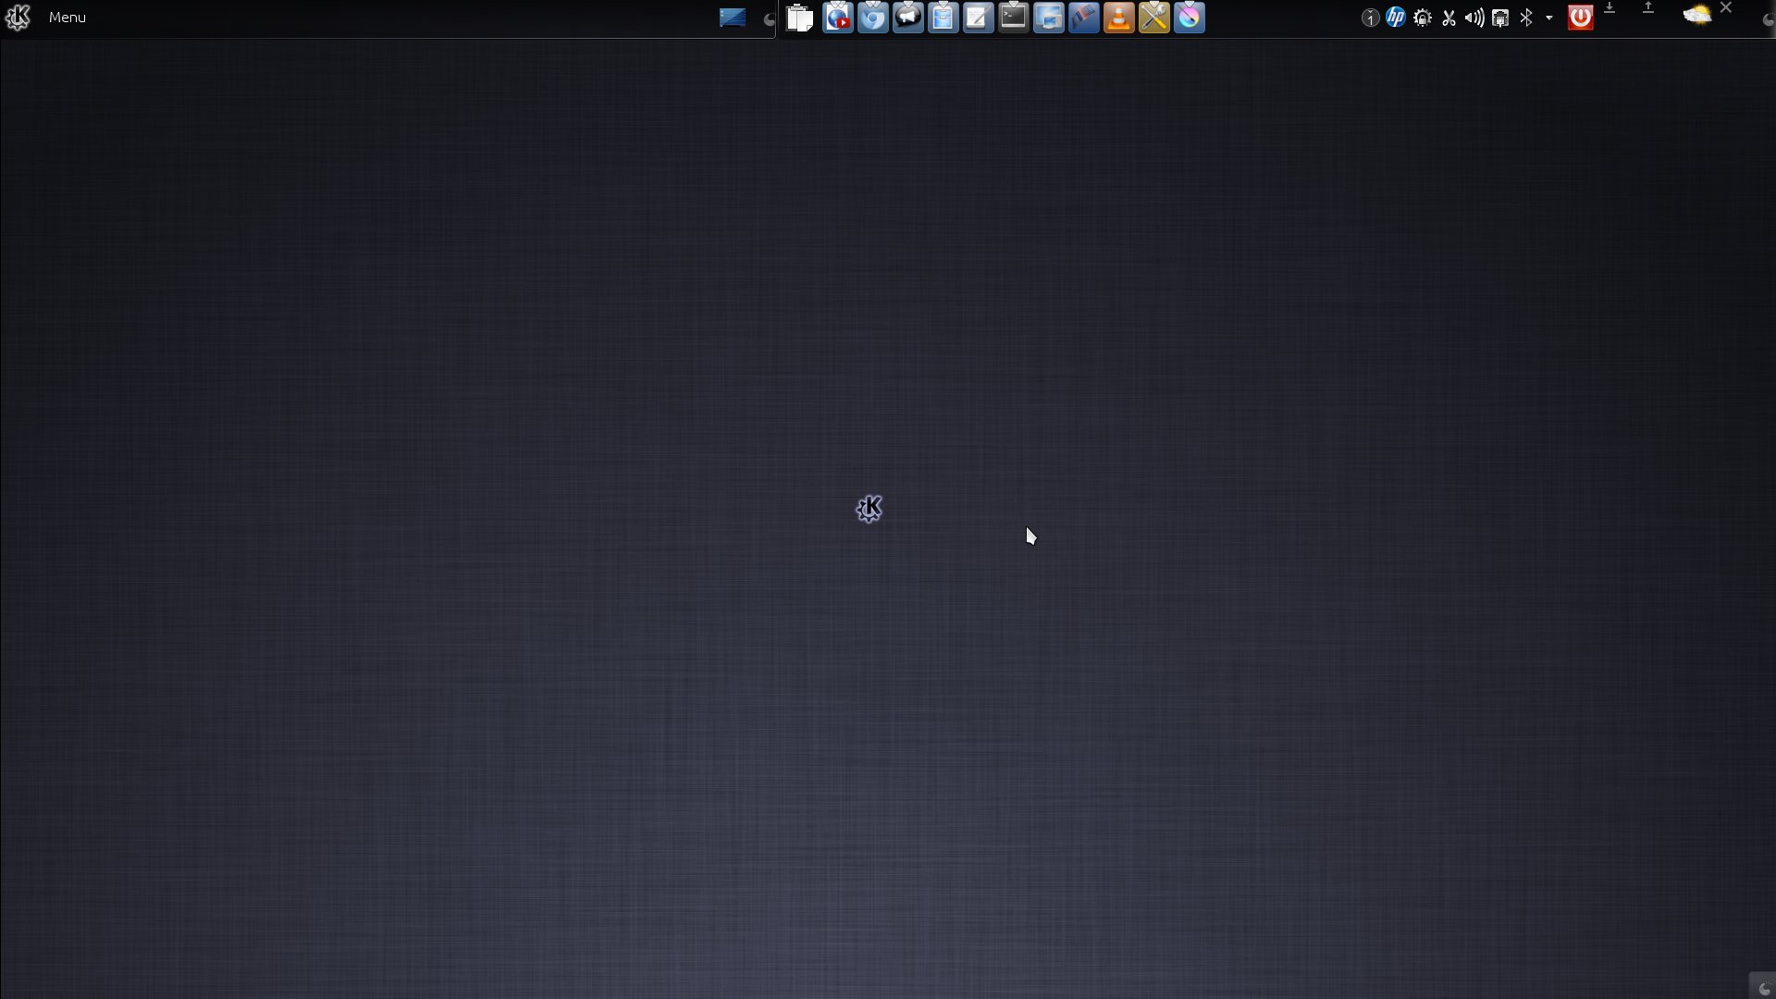Click the panel cashew beside show desktop
Viewport: 1776px width, 999px height.
click(769, 19)
